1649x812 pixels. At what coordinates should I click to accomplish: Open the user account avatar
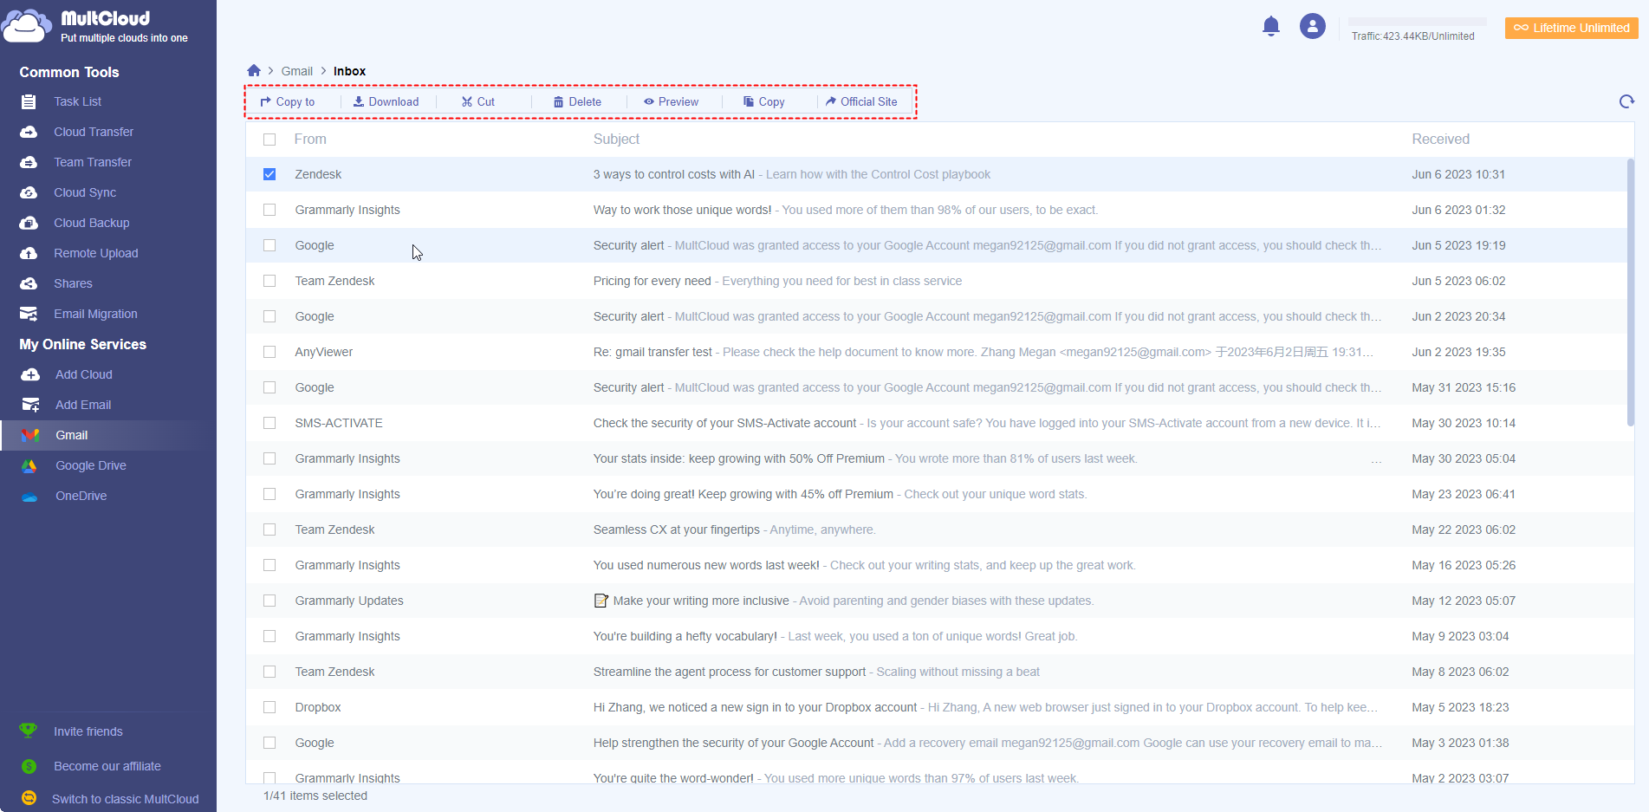1313,27
